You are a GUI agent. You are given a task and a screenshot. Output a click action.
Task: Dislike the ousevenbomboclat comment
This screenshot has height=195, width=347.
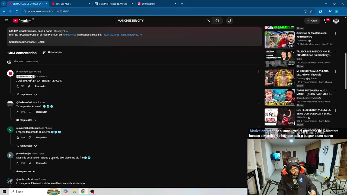pos(30,138)
